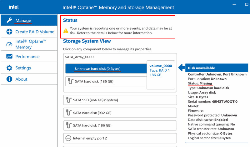Click the yellow warning status icon
This screenshot has height=147, width=250.
pyautogui.click(x=66, y=31)
